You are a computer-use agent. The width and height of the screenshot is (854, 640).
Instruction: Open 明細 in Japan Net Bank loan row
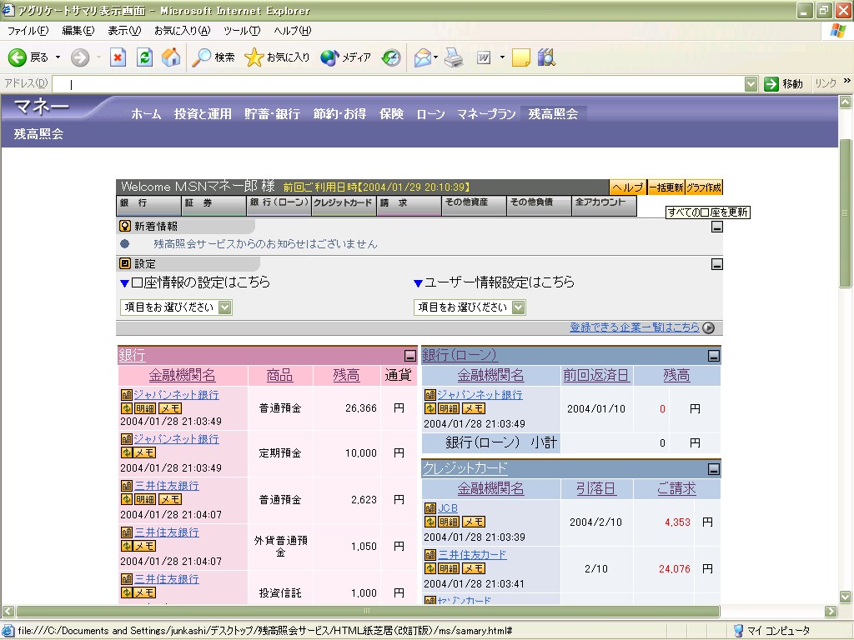[x=448, y=408]
